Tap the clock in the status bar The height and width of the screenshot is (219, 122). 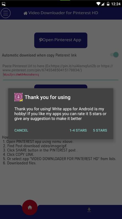click(x=116, y=4)
